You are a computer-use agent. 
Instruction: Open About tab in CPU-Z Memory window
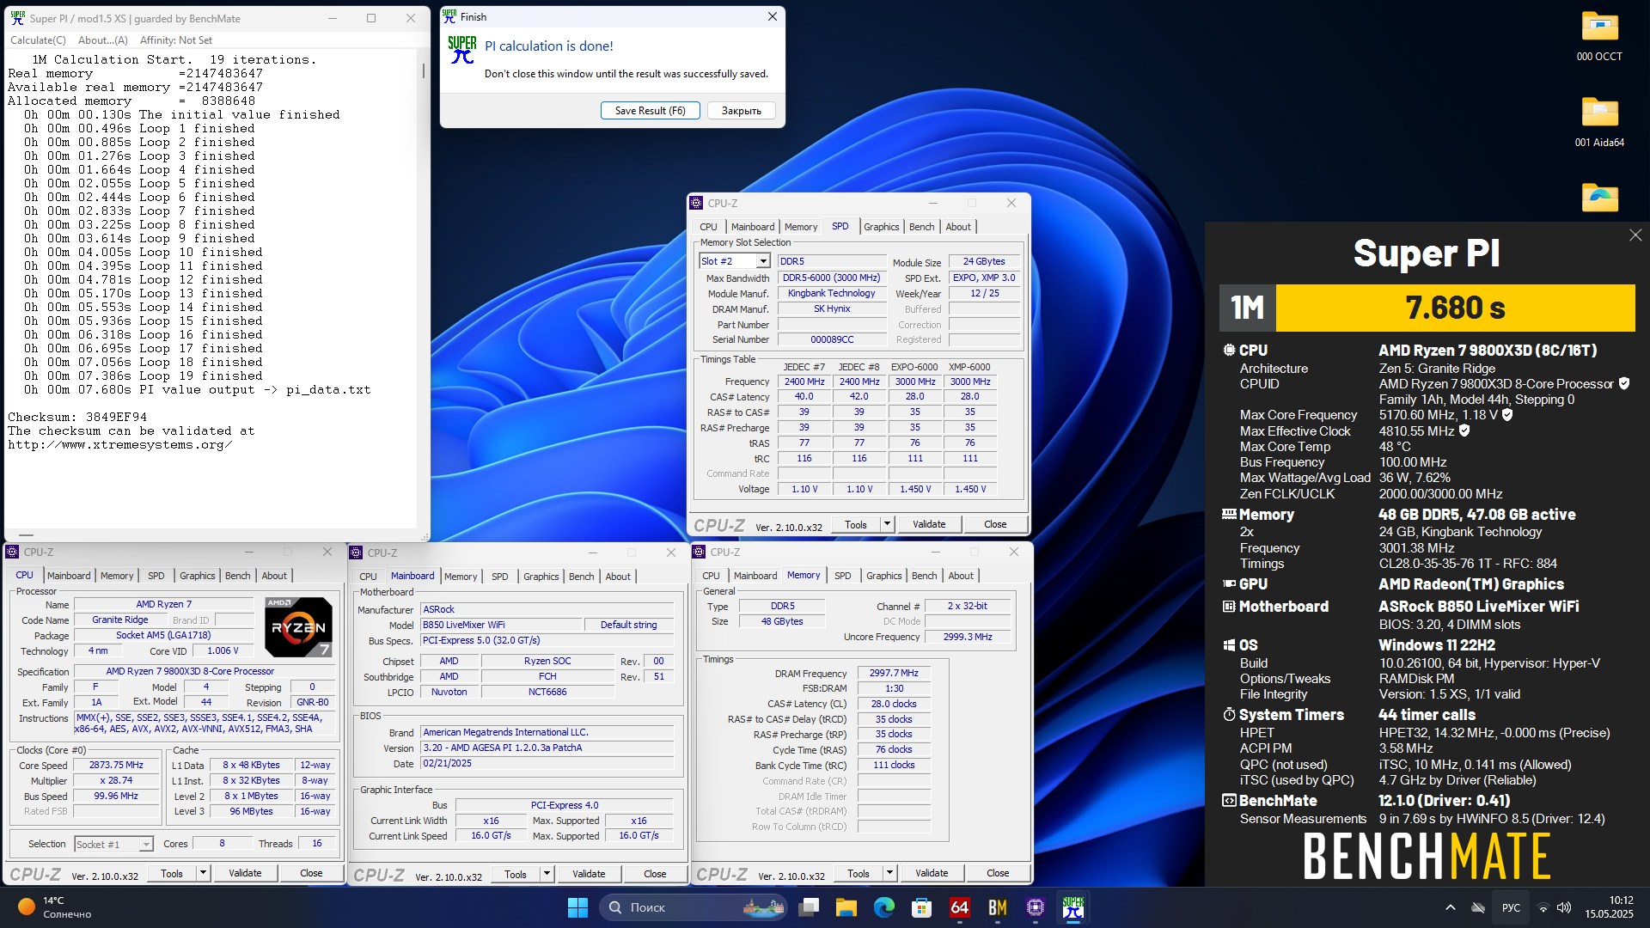click(x=961, y=576)
